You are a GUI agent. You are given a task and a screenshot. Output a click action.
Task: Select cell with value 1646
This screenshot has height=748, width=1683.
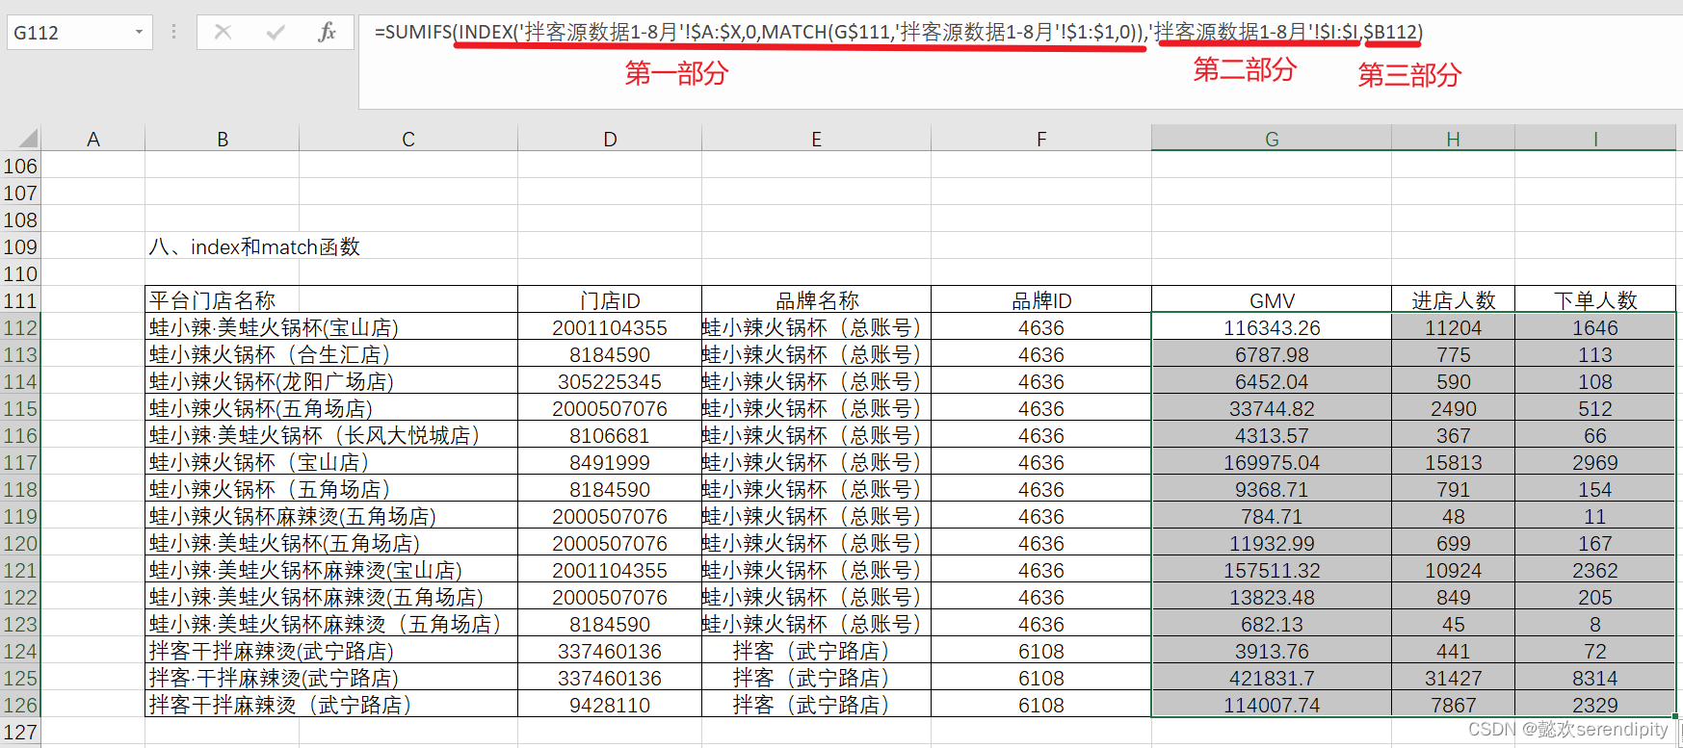coord(1595,327)
